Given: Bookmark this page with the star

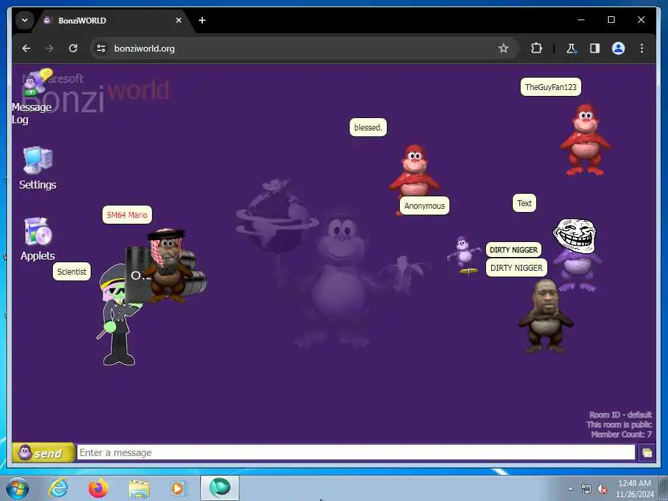Looking at the screenshot, I should click(x=503, y=48).
